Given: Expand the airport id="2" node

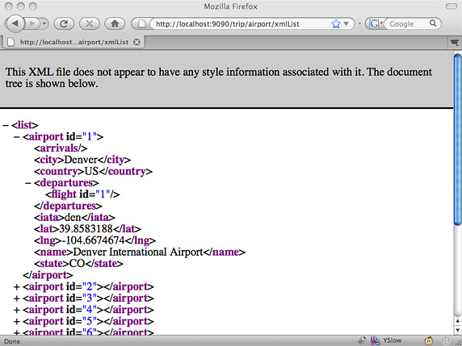Looking at the screenshot, I should pos(17,286).
